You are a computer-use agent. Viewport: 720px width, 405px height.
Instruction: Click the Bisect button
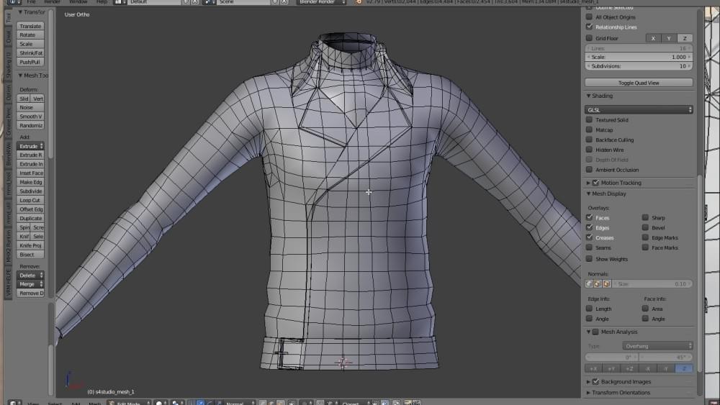[31, 255]
